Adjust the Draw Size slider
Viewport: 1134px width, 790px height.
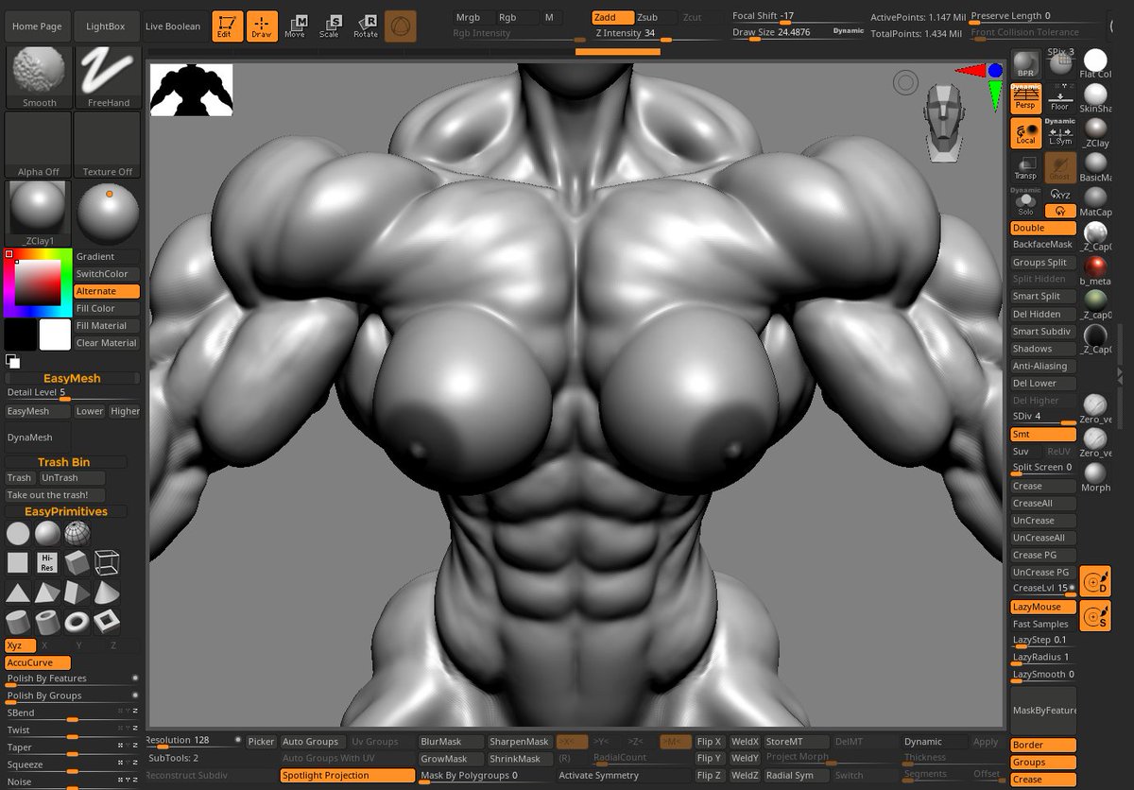(x=798, y=33)
